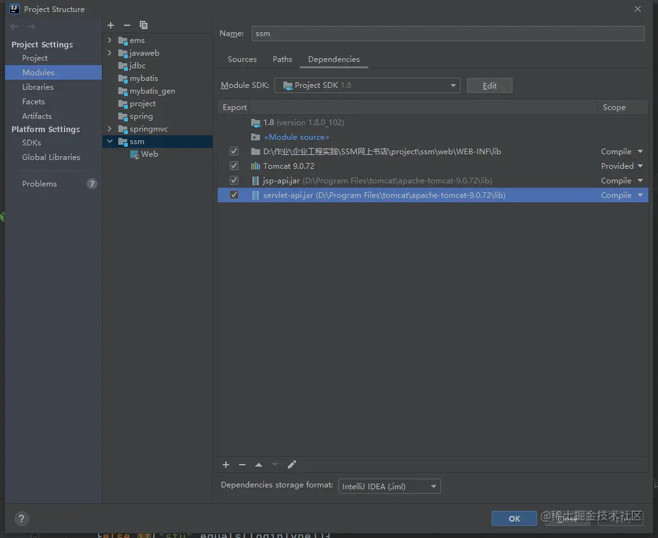Copy the selected module icon

coord(144,25)
